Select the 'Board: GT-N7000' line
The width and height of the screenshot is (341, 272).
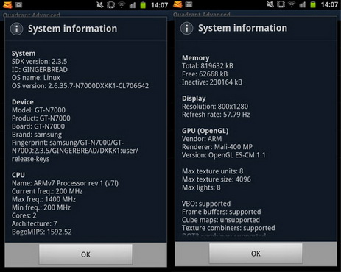(38, 126)
